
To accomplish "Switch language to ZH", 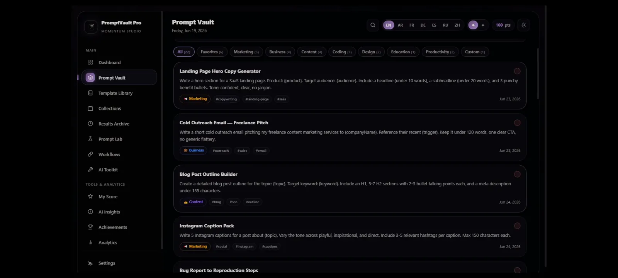I will pos(457,25).
